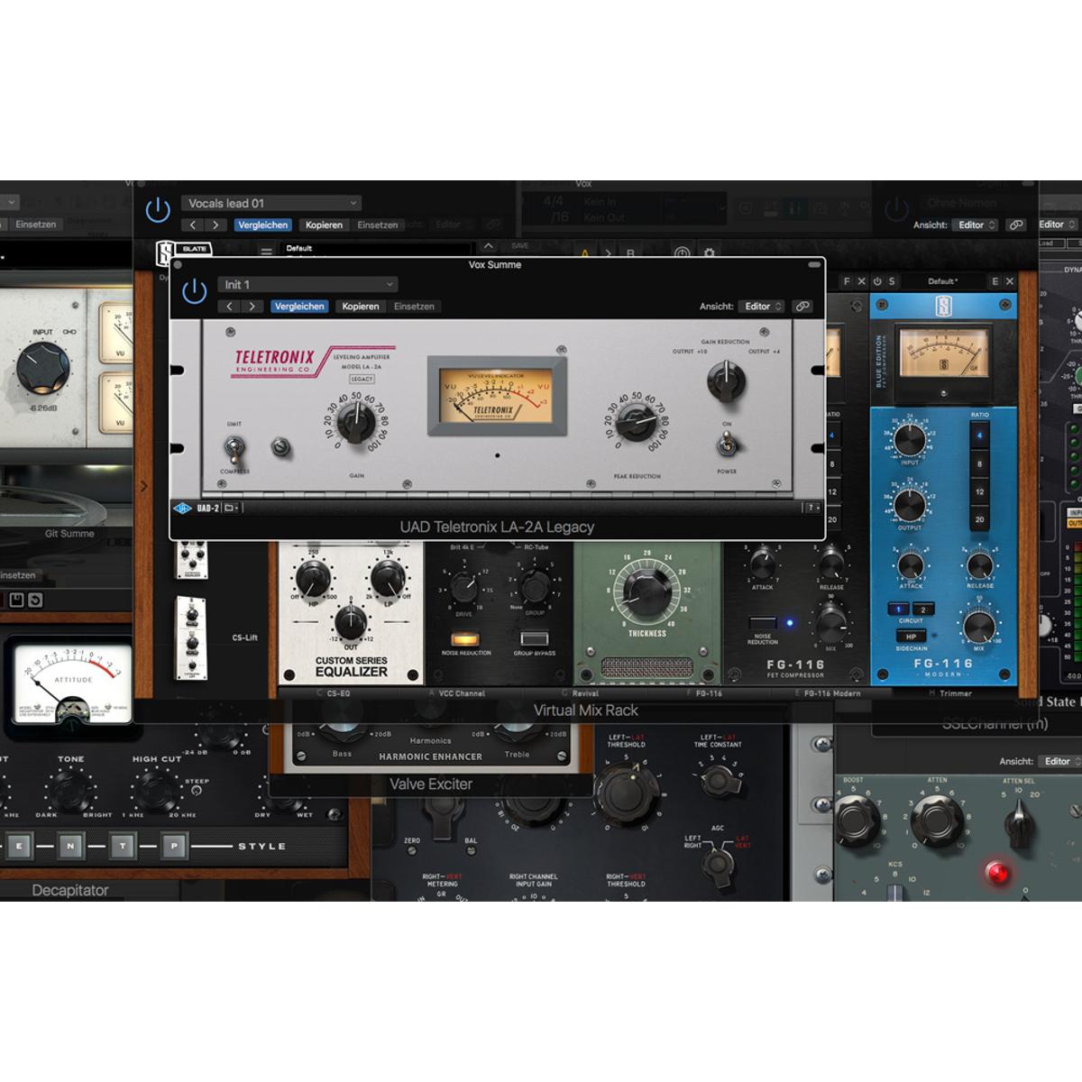Toggle VCC Group Bypass button
This screenshot has height=1082, width=1082.
coord(535,639)
